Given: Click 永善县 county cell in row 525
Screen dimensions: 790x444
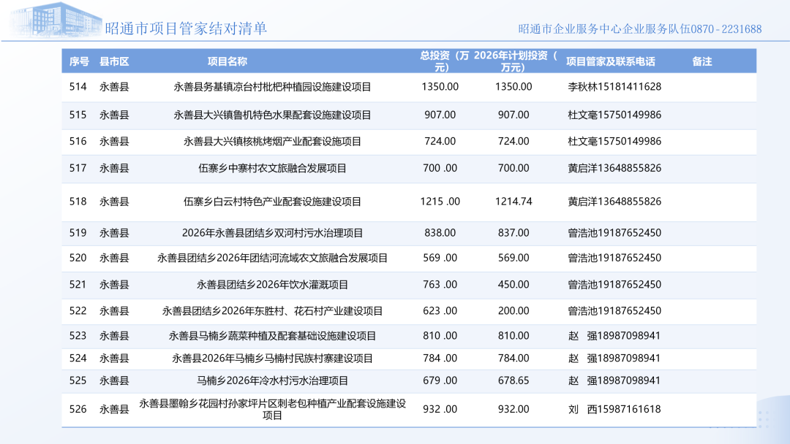Looking at the screenshot, I should 114,380.
